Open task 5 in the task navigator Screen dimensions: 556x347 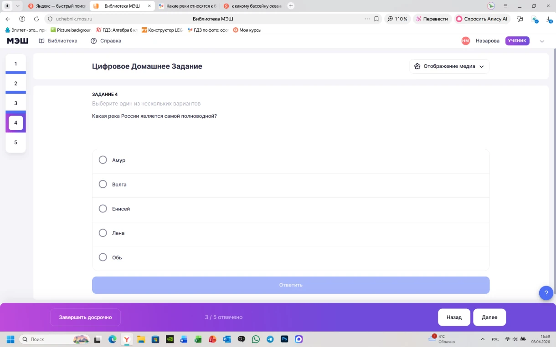pyautogui.click(x=15, y=142)
